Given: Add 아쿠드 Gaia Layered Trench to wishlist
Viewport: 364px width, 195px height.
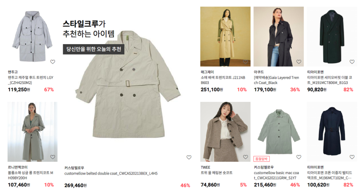Looking at the screenshot, I should pos(299,62).
